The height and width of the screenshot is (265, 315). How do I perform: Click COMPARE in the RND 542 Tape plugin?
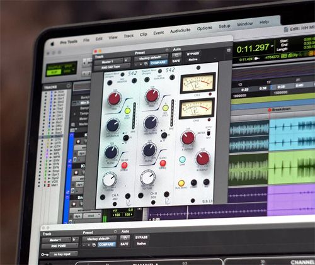pos(158,62)
